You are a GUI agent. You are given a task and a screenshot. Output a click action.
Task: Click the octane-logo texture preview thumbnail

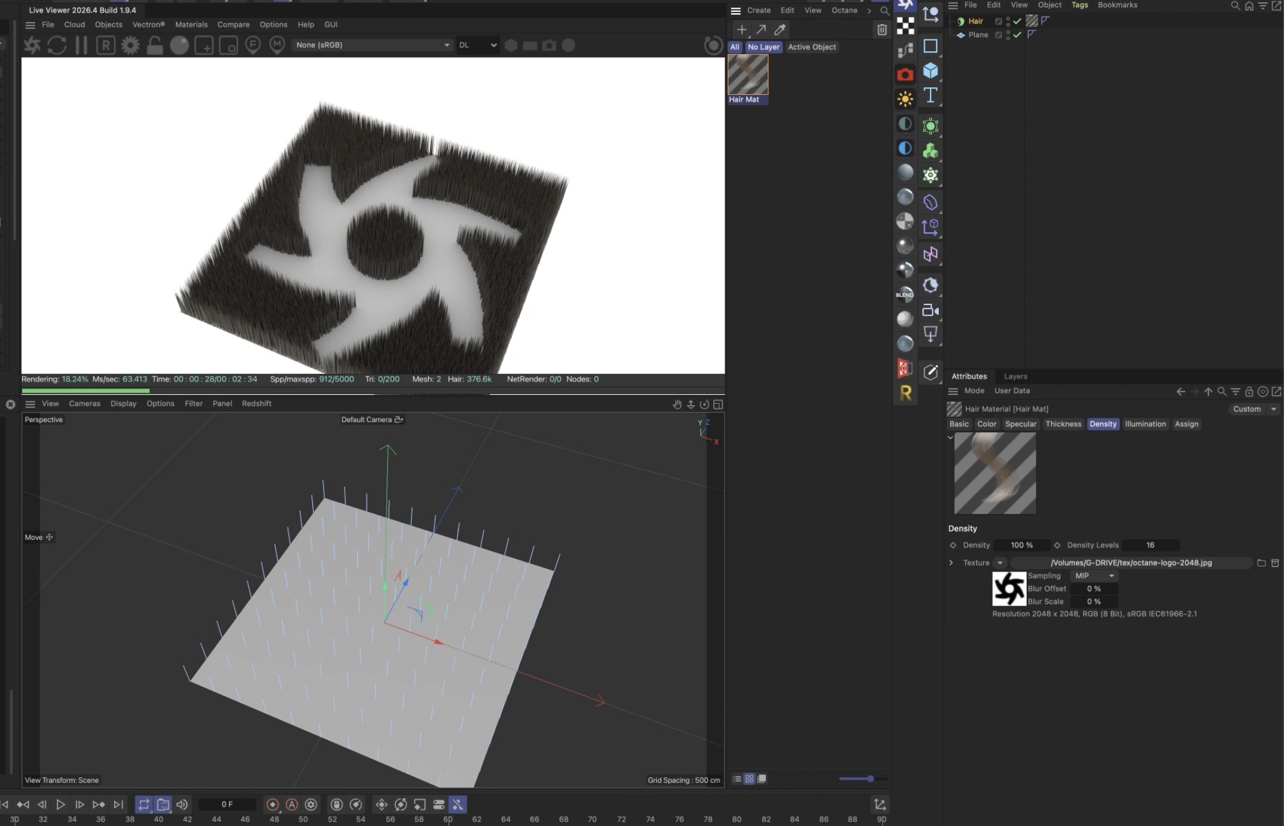click(1009, 589)
